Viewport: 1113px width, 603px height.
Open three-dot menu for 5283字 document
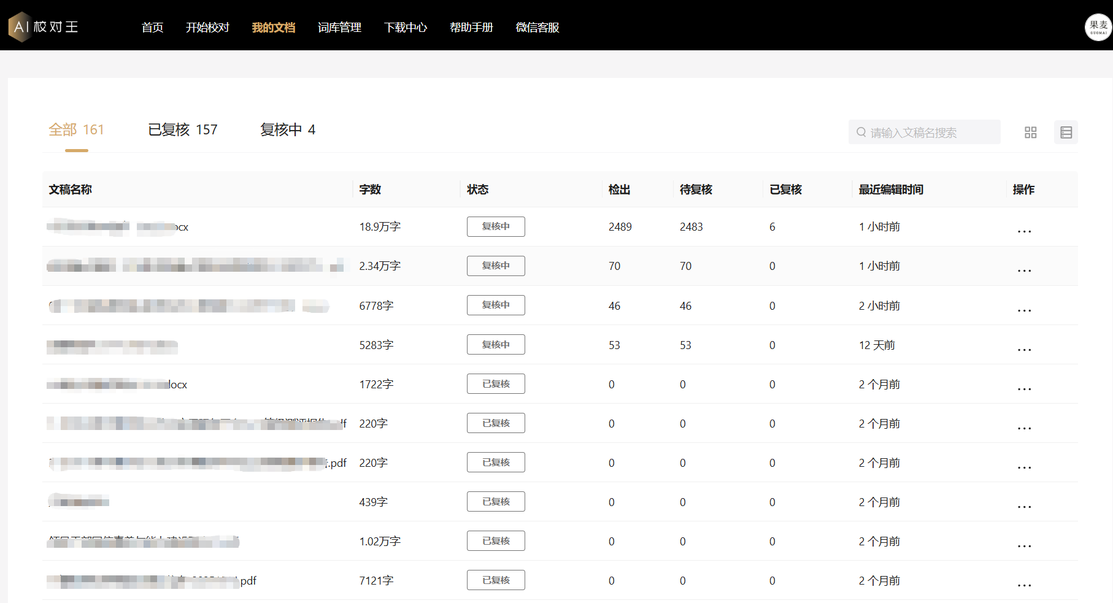click(x=1024, y=349)
